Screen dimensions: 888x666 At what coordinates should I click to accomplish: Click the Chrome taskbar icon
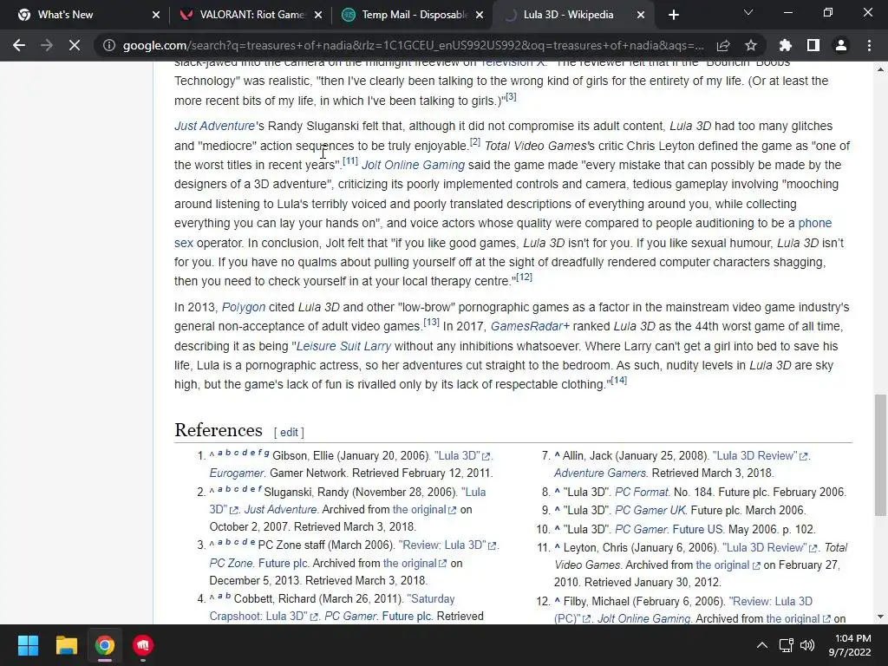105,645
